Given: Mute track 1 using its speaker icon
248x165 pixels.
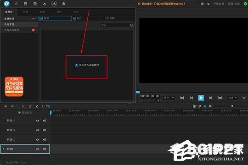Looking at the screenshot, I should click(45, 149).
